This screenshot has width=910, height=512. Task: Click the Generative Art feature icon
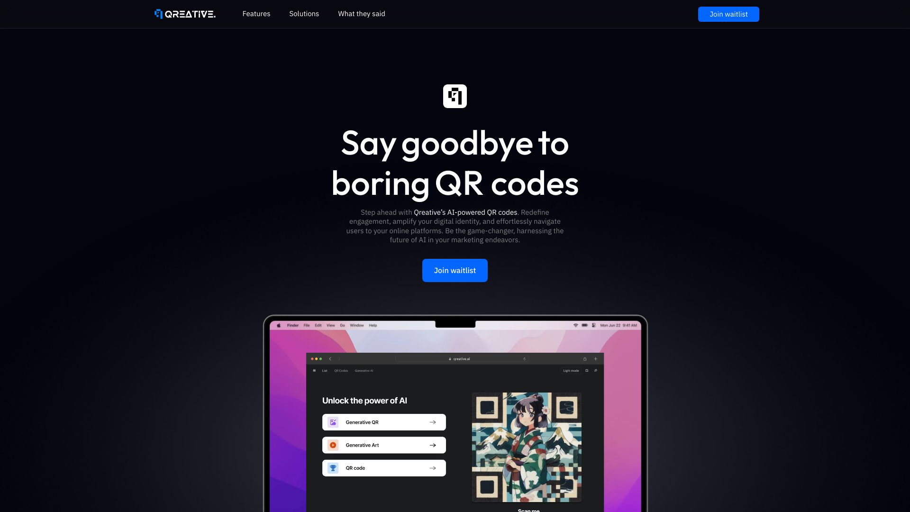pos(334,445)
